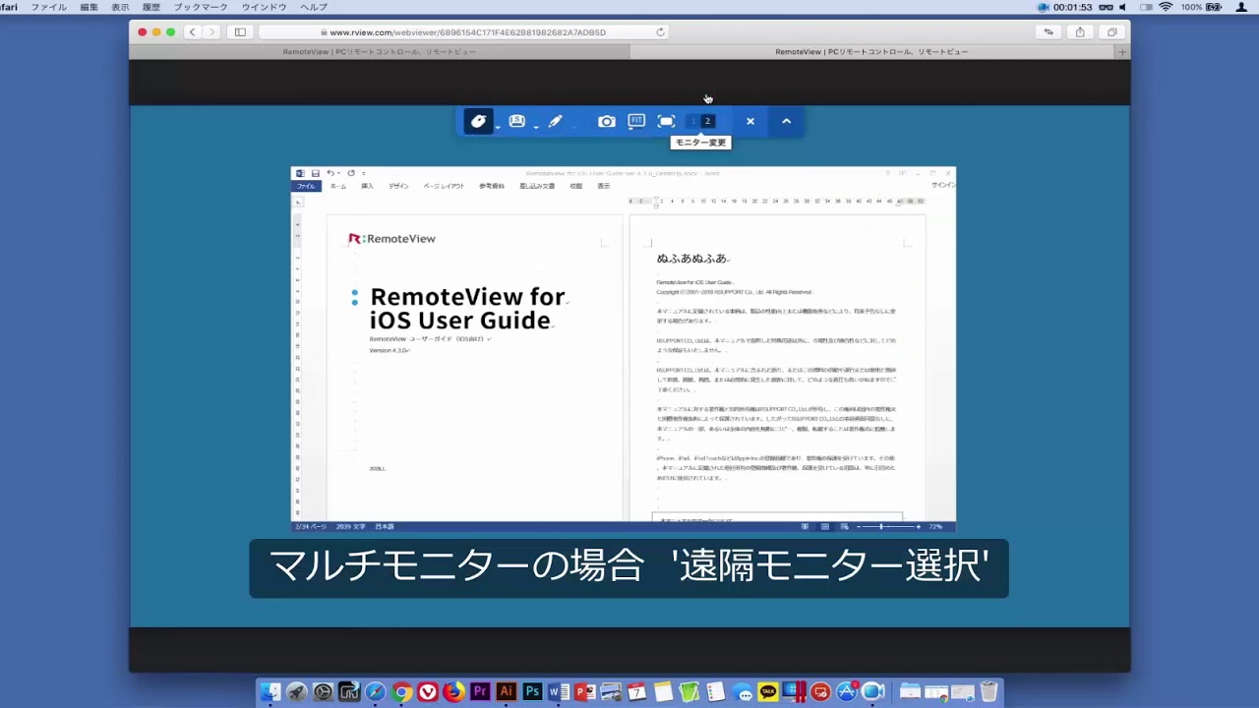Open Finder from the Dock
Image resolution: width=1259 pixels, height=708 pixels.
pyautogui.click(x=270, y=692)
